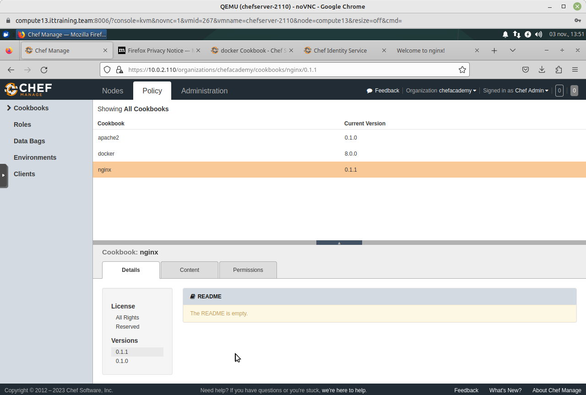
Task: Open Clients in the sidebar
Action: pyautogui.click(x=24, y=174)
